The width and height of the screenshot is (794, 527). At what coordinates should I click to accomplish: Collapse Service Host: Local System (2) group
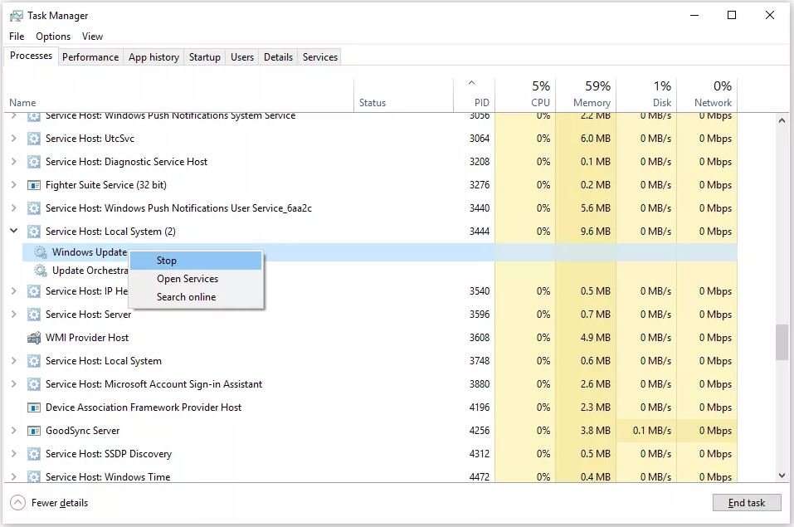pos(13,232)
